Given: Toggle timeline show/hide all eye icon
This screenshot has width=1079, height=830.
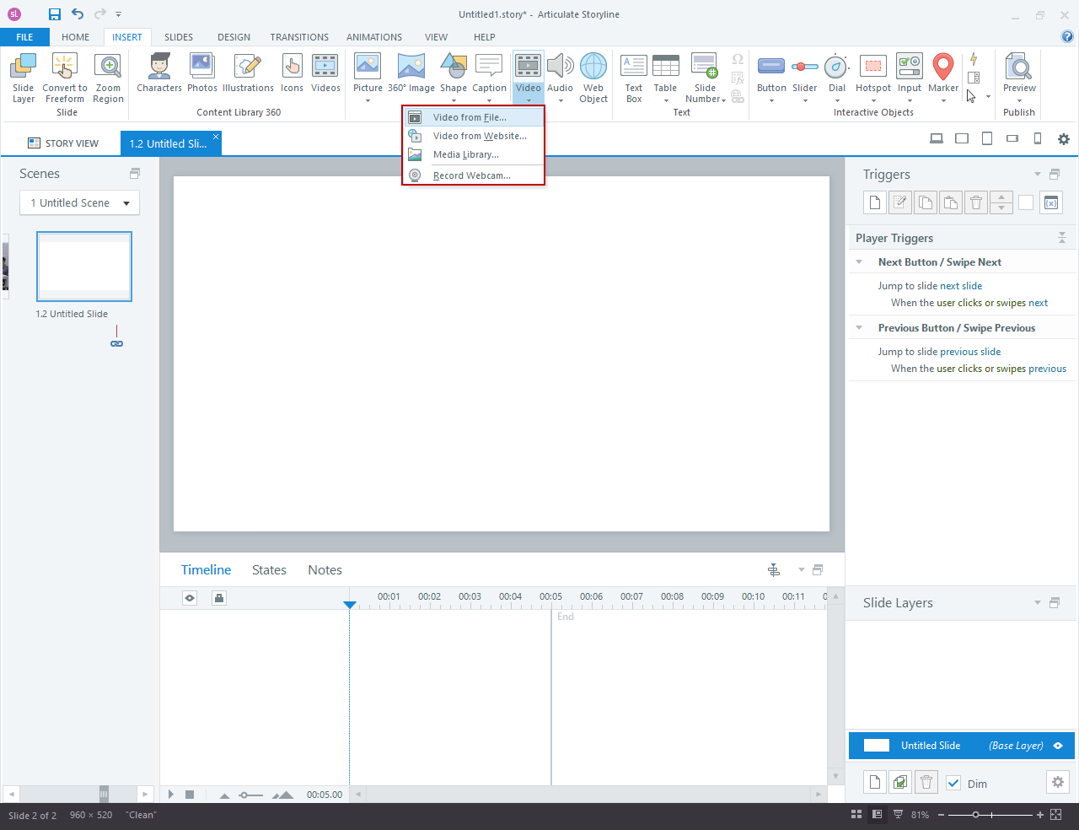Looking at the screenshot, I should [x=190, y=598].
